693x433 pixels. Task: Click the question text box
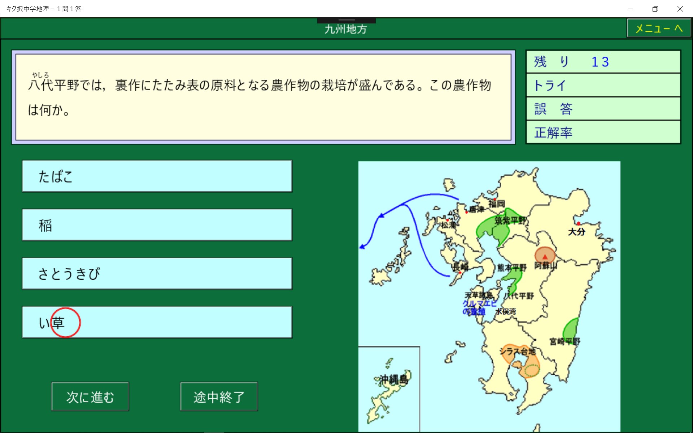pos(263,97)
